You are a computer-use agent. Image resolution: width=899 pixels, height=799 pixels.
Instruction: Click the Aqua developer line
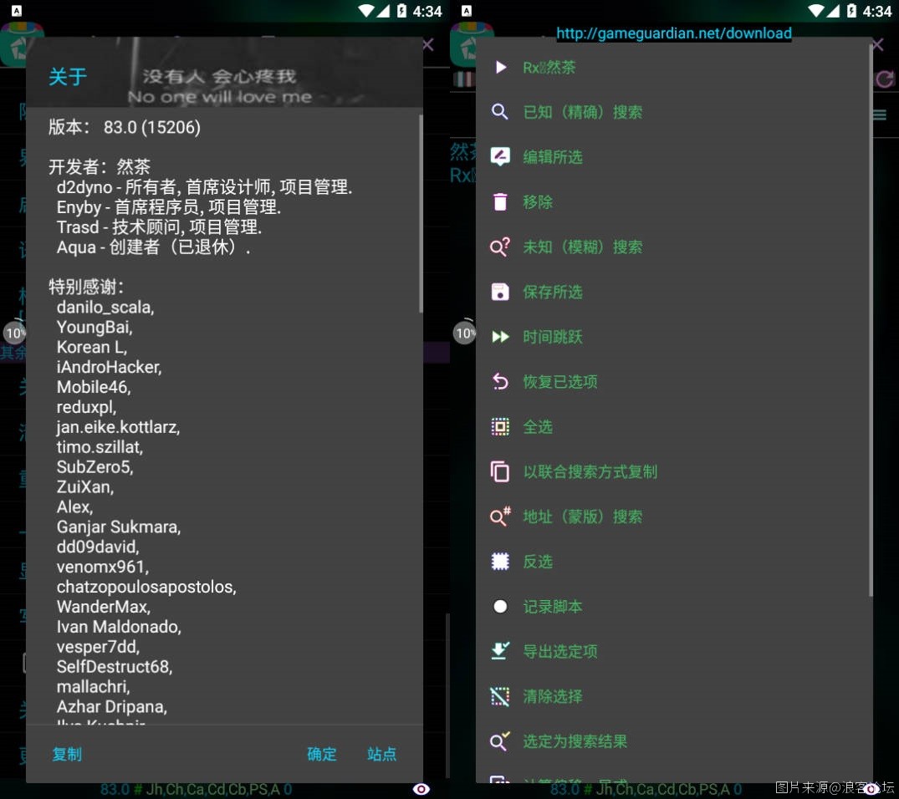click(153, 247)
